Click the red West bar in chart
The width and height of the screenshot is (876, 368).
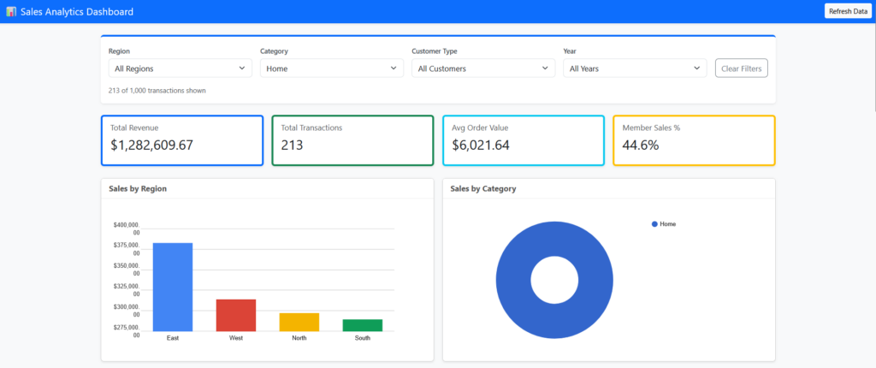pos(236,316)
